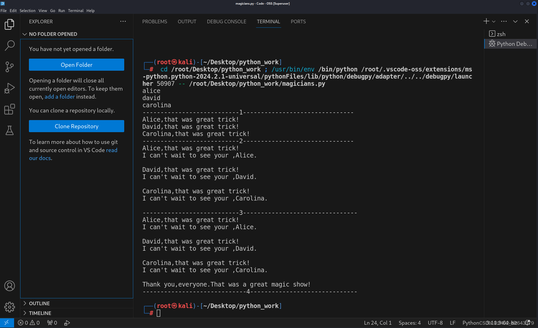Open the Run menu
538x328 pixels.
tap(61, 10)
